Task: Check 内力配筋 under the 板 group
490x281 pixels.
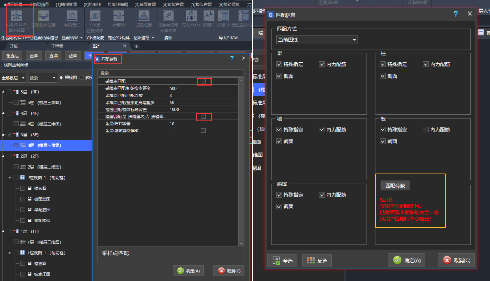Action: click(425, 130)
